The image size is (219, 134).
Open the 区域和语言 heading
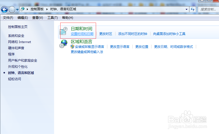82,42
